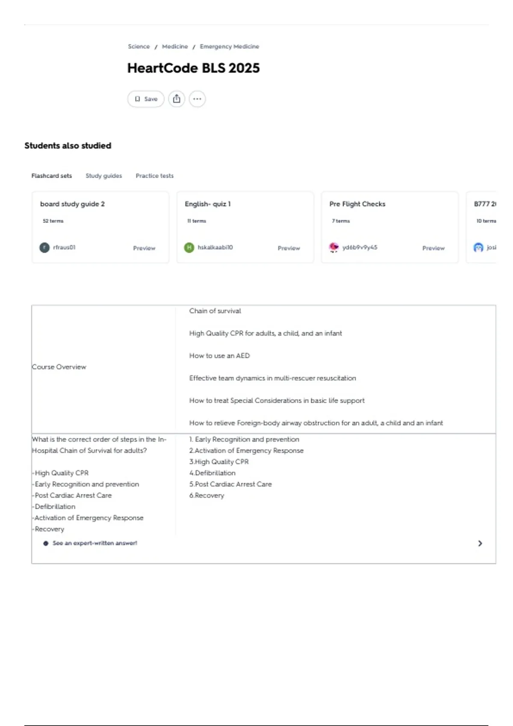Viewport: 513px width, 726px height.
Task: Click the share icon button
Action: click(x=177, y=99)
